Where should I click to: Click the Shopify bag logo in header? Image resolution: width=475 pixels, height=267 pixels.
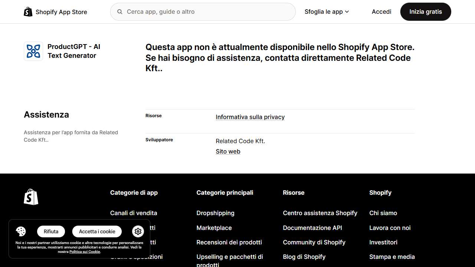point(28,12)
